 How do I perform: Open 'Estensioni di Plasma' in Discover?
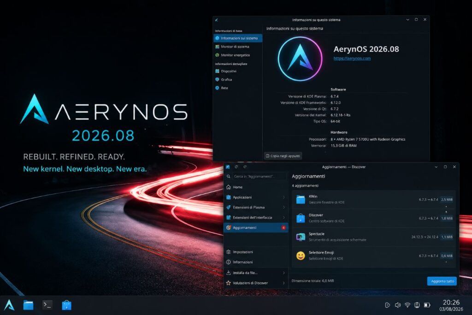coord(256,207)
